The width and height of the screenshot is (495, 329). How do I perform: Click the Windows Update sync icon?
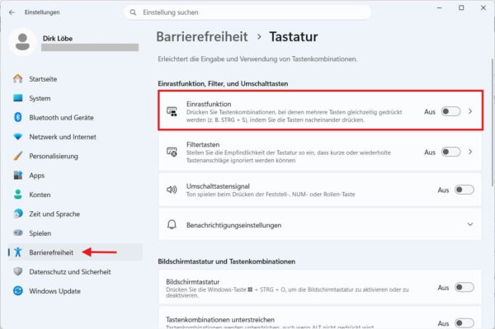pos(18,290)
